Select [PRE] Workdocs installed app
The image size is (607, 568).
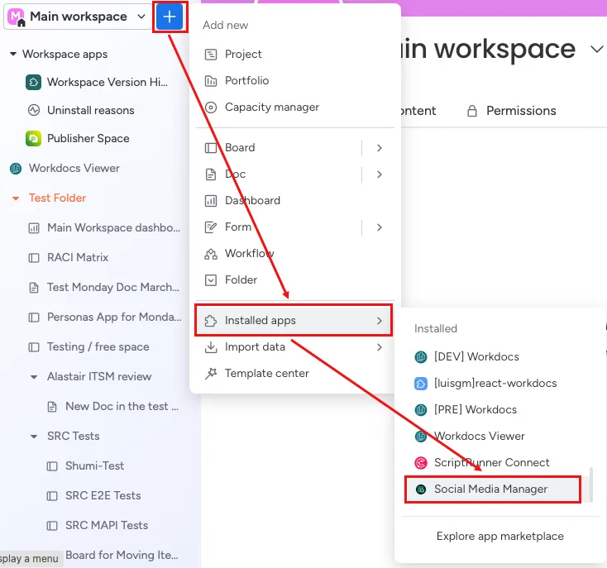tap(497, 410)
